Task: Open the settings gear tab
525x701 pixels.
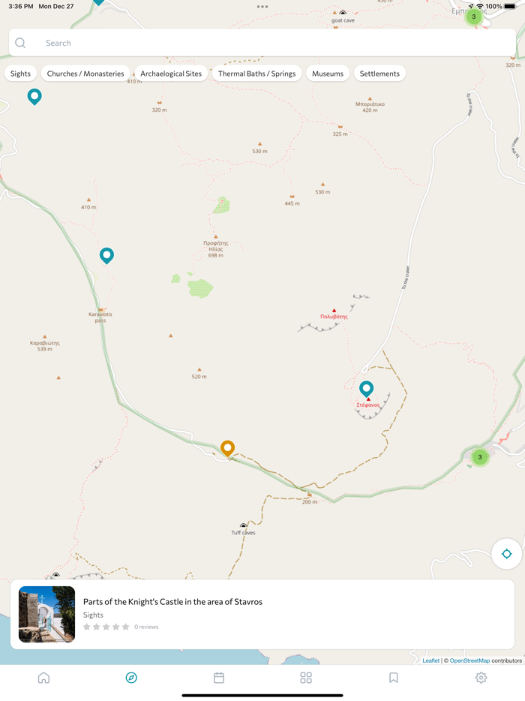Action: point(481,678)
